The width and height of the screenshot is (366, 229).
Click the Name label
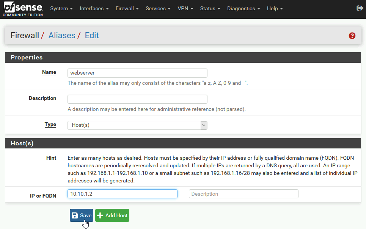[x=49, y=72]
